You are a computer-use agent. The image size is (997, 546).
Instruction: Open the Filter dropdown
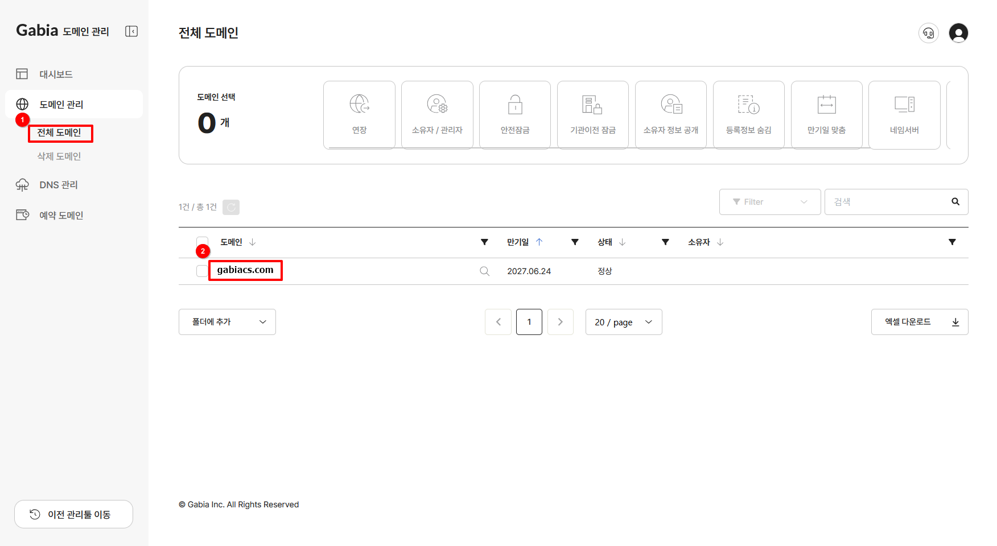pyautogui.click(x=770, y=202)
